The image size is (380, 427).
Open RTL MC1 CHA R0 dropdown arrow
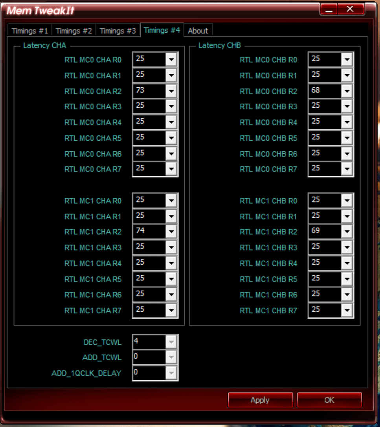point(171,201)
